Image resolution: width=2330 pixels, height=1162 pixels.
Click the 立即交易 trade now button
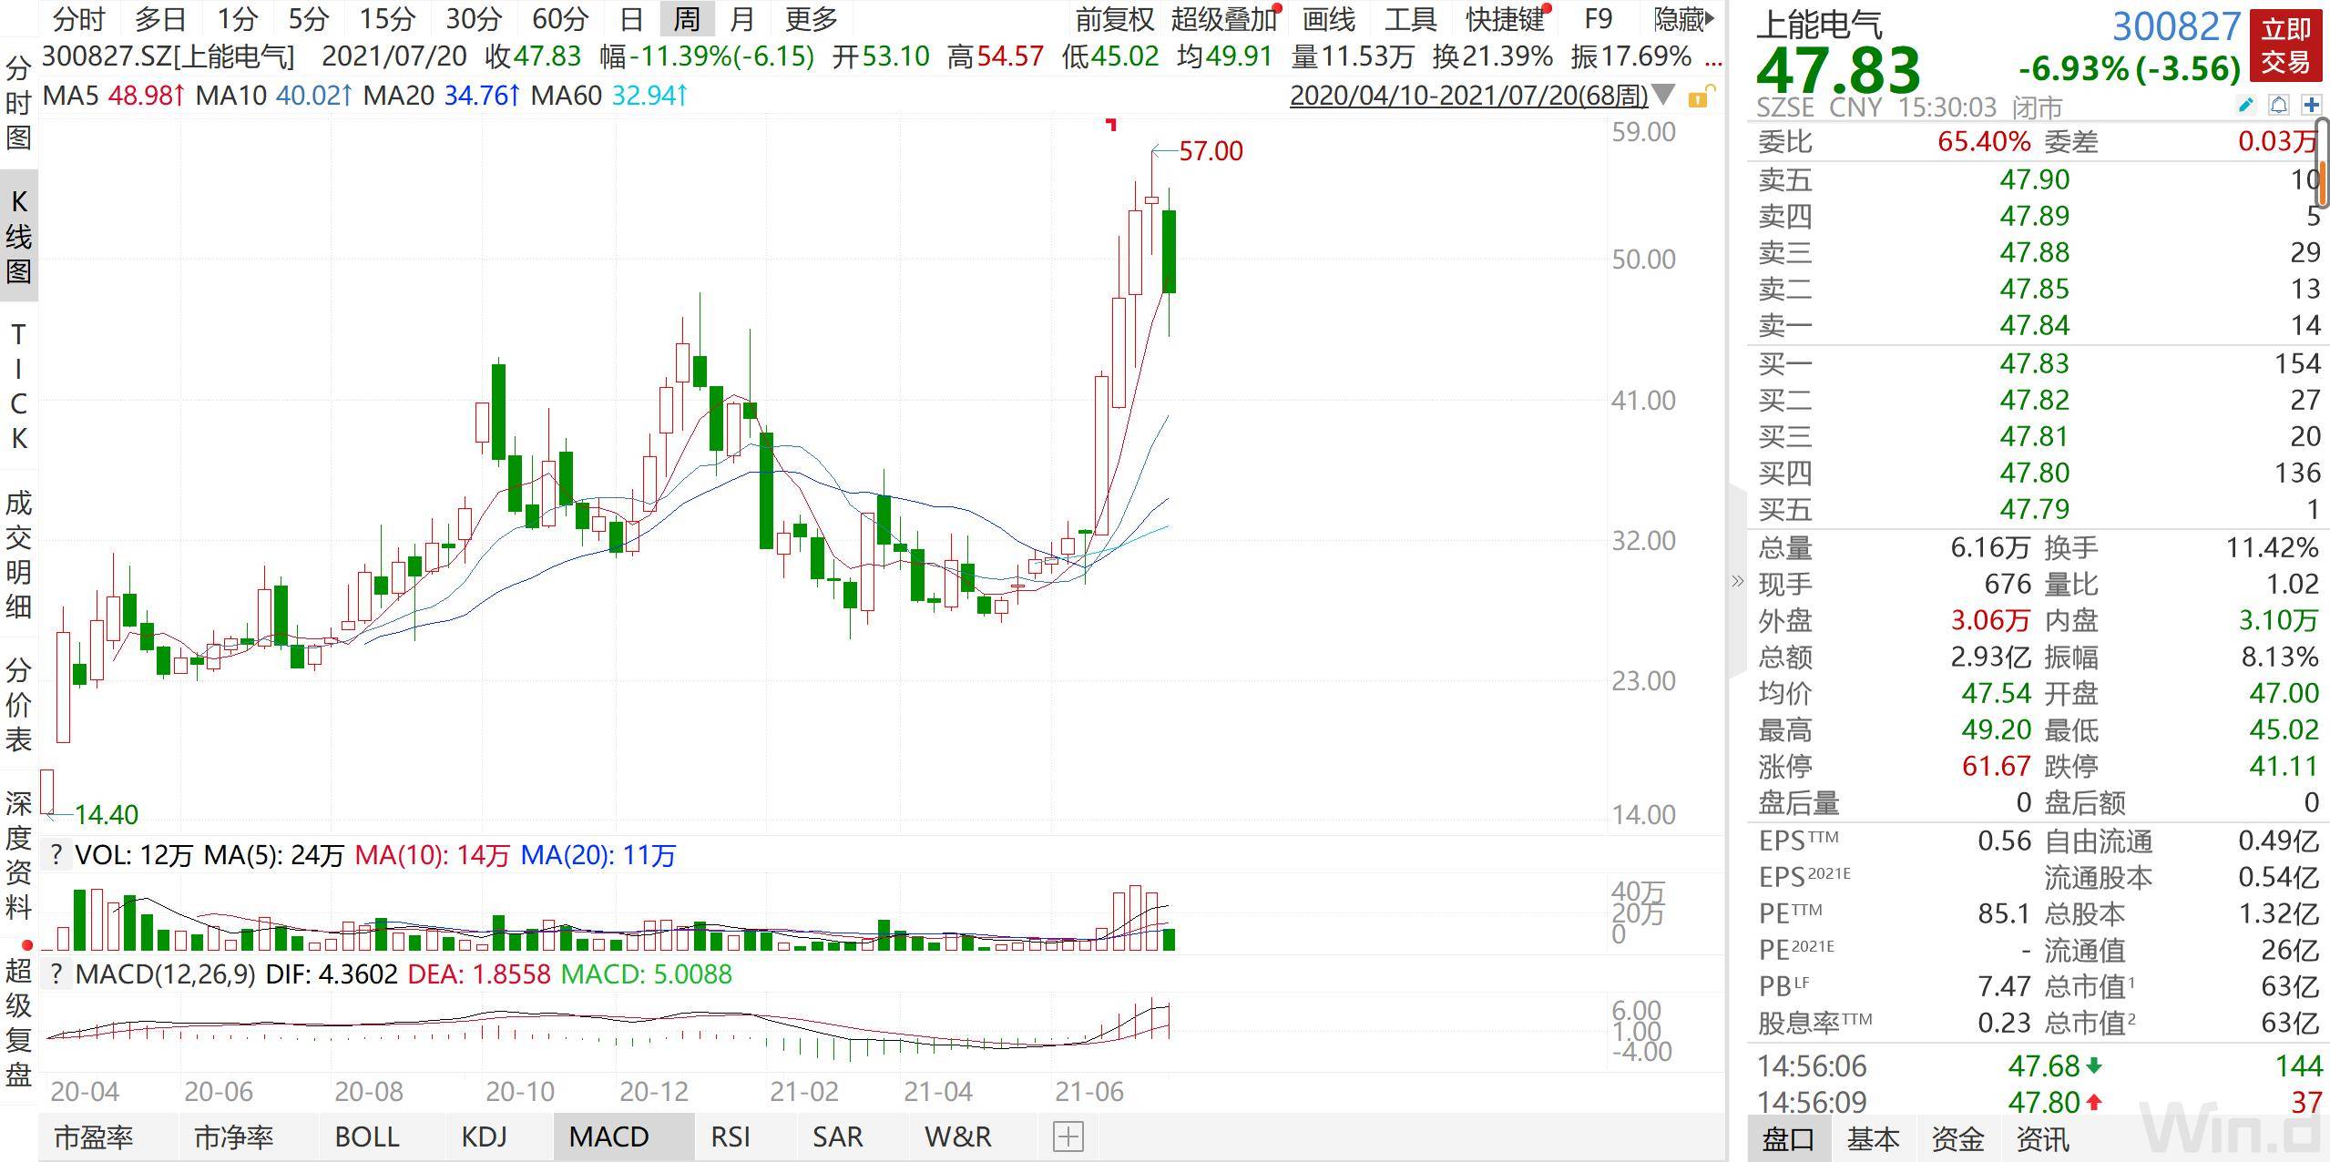(2286, 45)
